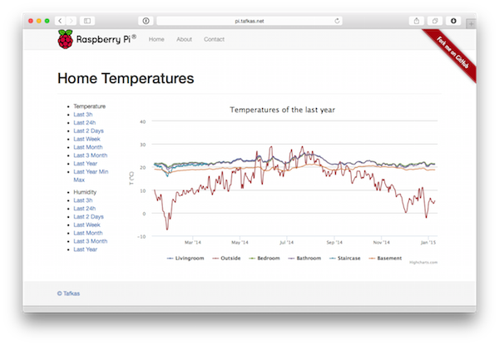The height and width of the screenshot is (345, 499).
Task: Click the Temperature list heading
Action: pos(90,106)
